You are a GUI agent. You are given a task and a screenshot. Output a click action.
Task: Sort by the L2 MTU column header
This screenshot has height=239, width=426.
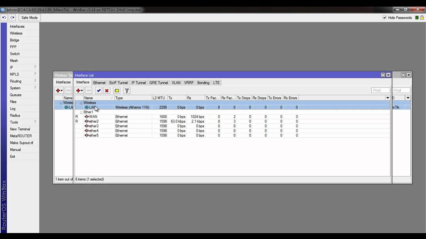(159, 98)
